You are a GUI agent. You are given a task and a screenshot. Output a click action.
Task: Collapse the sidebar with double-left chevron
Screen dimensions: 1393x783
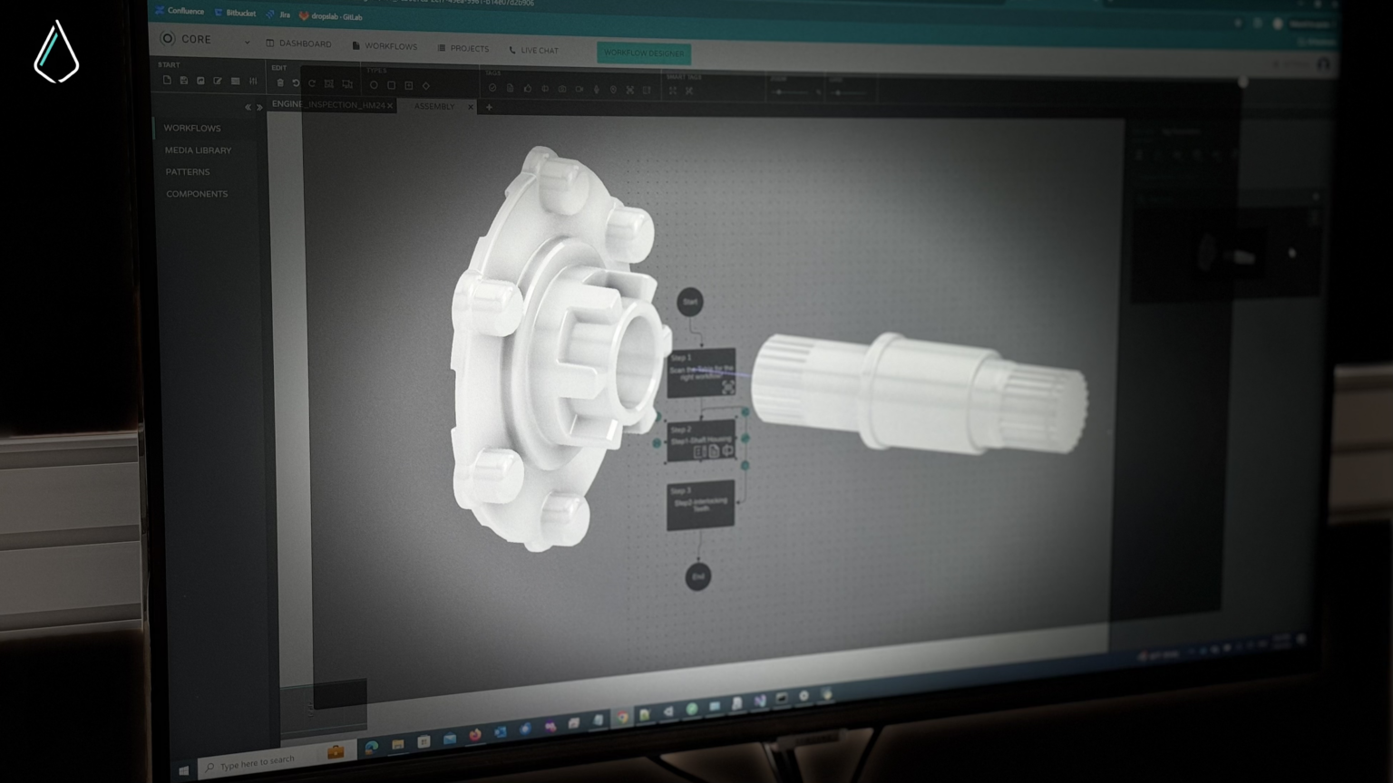click(248, 107)
